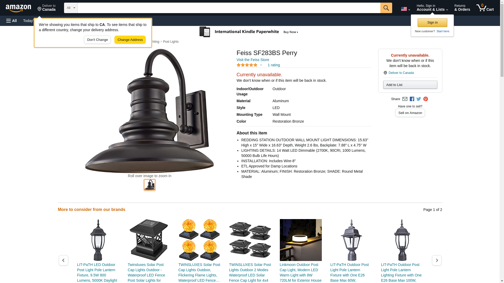Share product on Facebook icon
This screenshot has width=504, height=283.
click(x=412, y=99)
